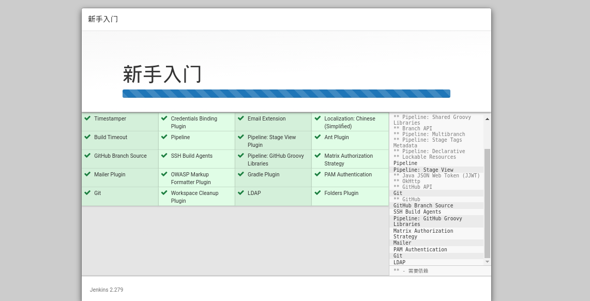Click Pipeline: Shared Groovy Libraries log entry
This screenshot has width=590, height=301.
pos(432,119)
